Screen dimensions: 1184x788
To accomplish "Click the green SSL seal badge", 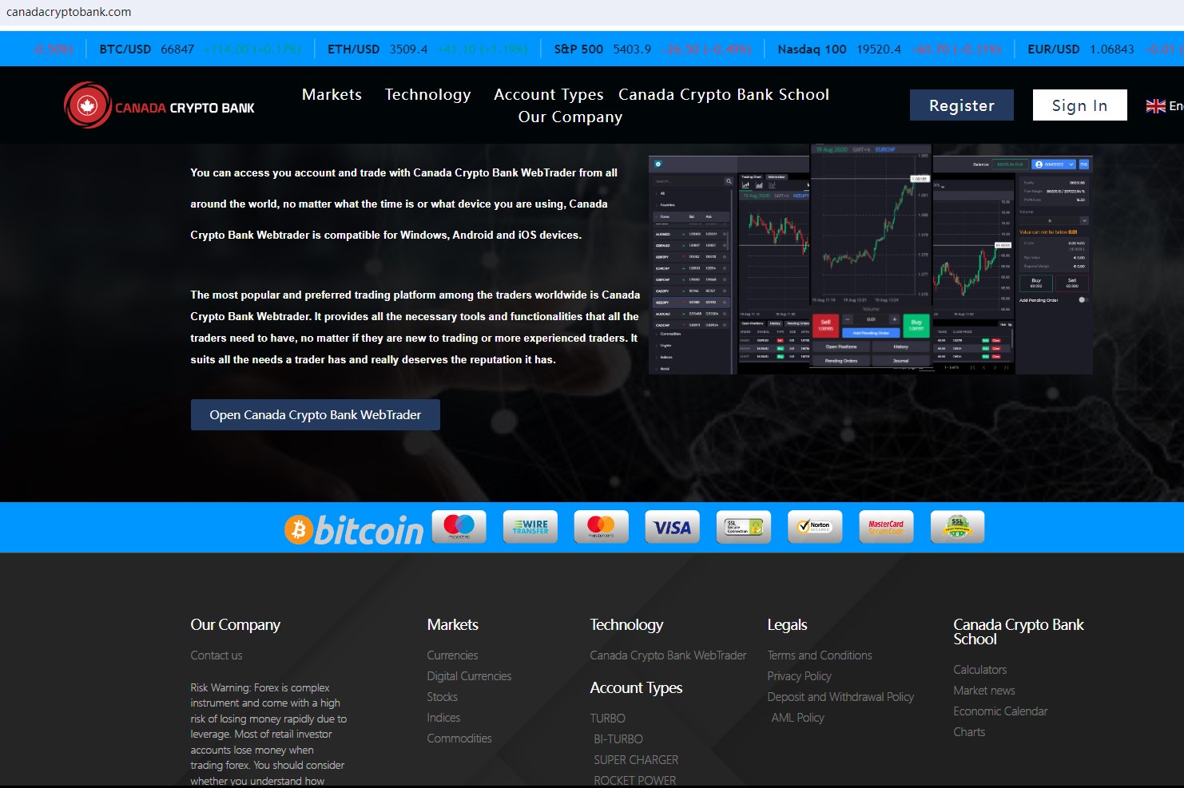I will click(957, 527).
